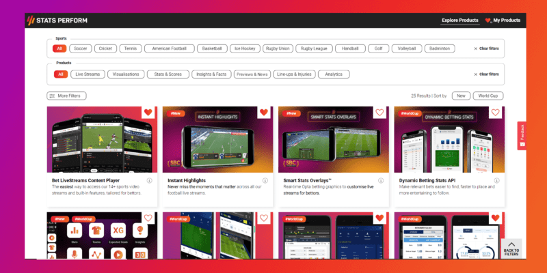Filter sports by American Football
The height and width of the screenshot is (273, 547).
coord(169,48)
